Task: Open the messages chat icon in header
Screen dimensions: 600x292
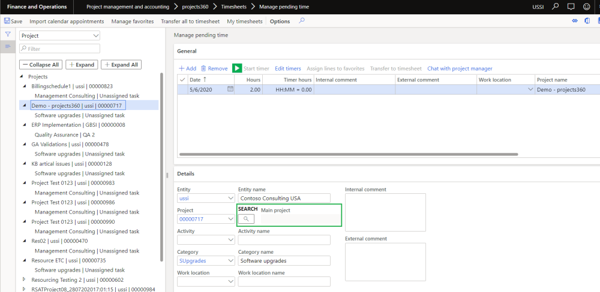Action: tap(571, 7)
